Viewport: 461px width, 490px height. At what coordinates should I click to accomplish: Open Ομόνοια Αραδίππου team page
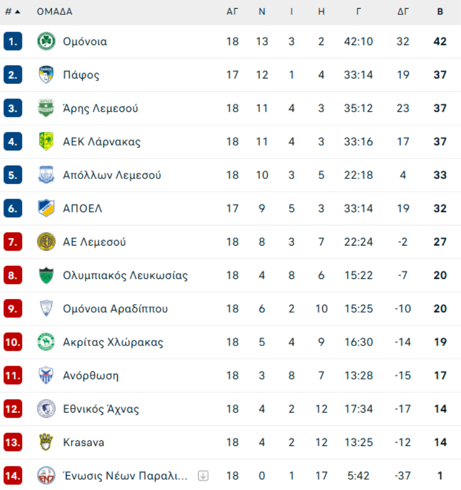point(115,309)
